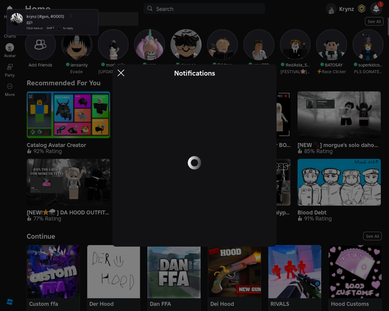Image resolution: width=389 pixels, height=311 pixels.
Task: Click the 91% Rating text
Action: 318,219
